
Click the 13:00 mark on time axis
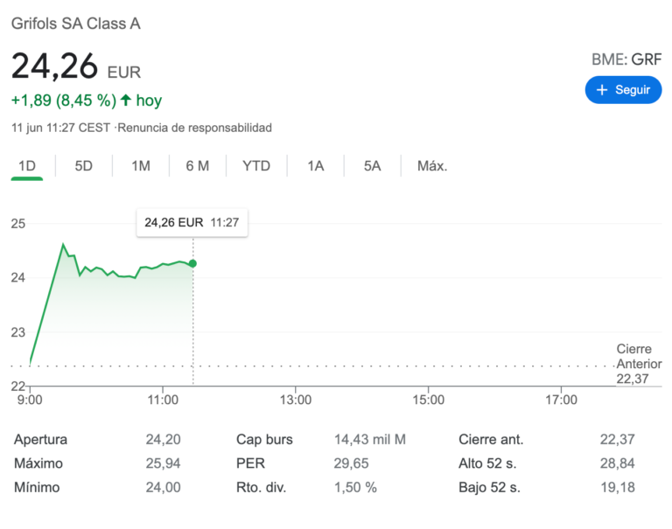(x=296, y=400)
